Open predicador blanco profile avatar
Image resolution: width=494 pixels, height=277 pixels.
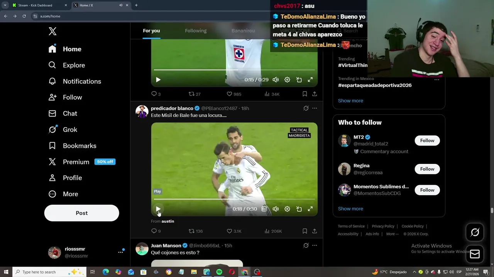(x=142, y=112)
